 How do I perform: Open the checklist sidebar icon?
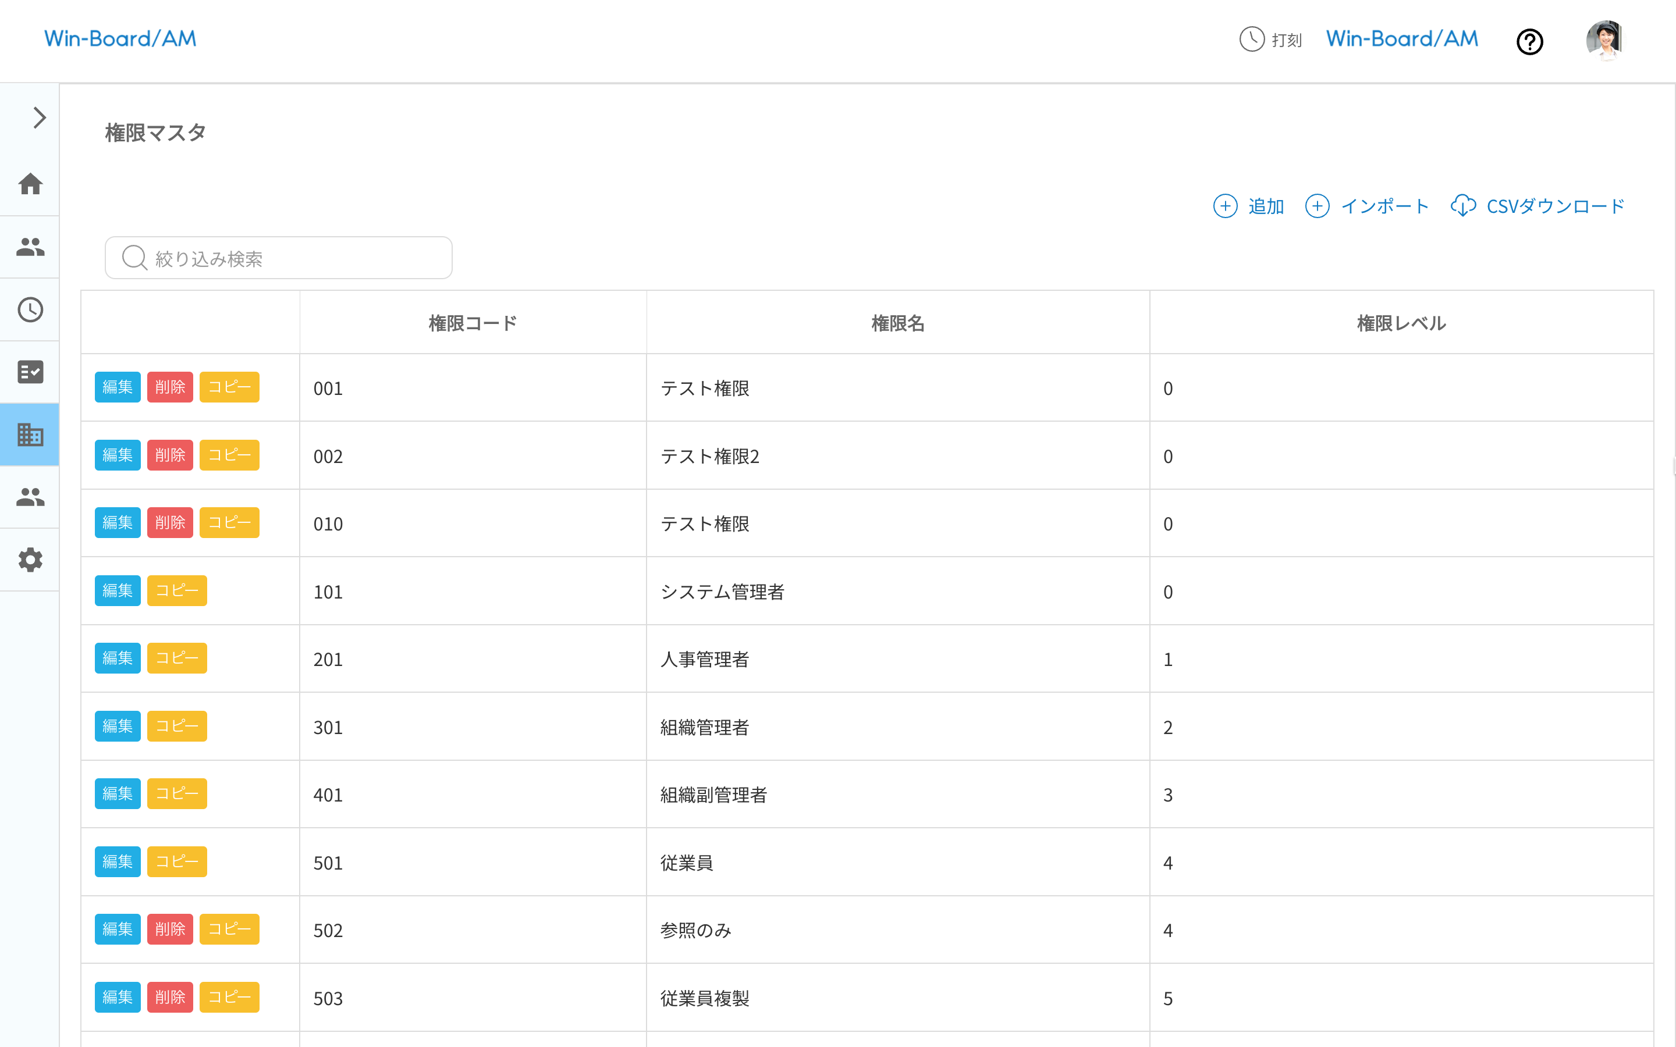[30, 372]
